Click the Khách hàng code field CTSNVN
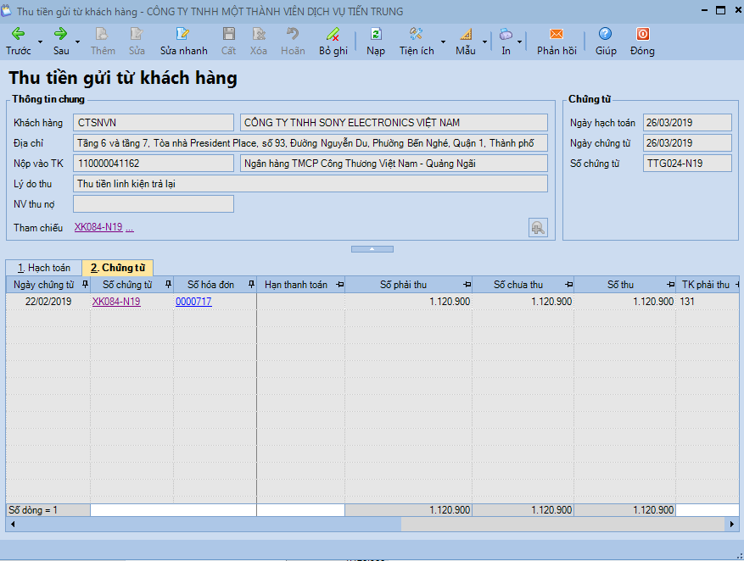This screenshot has width=744, height=561. point(154,123)
